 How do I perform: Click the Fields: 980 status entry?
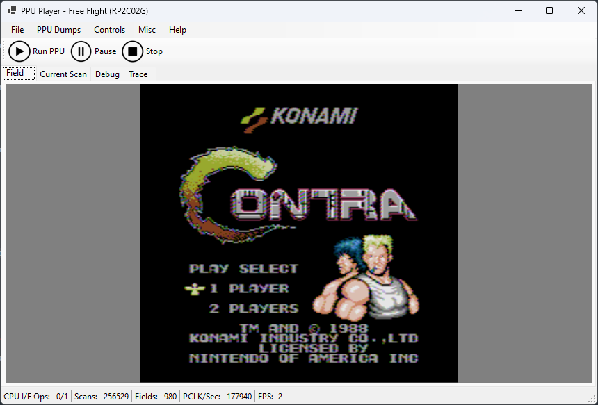156,397
